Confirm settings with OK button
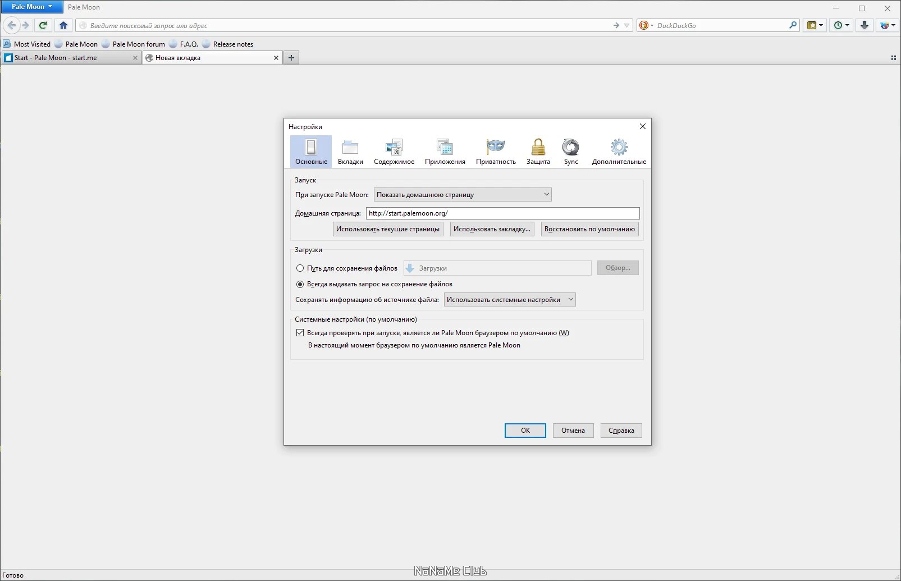901x581 pixels. click(525, 431)
